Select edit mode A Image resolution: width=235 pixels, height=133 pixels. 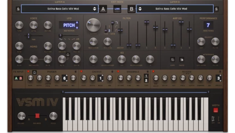pyautogui.click(x=103, y=9)
